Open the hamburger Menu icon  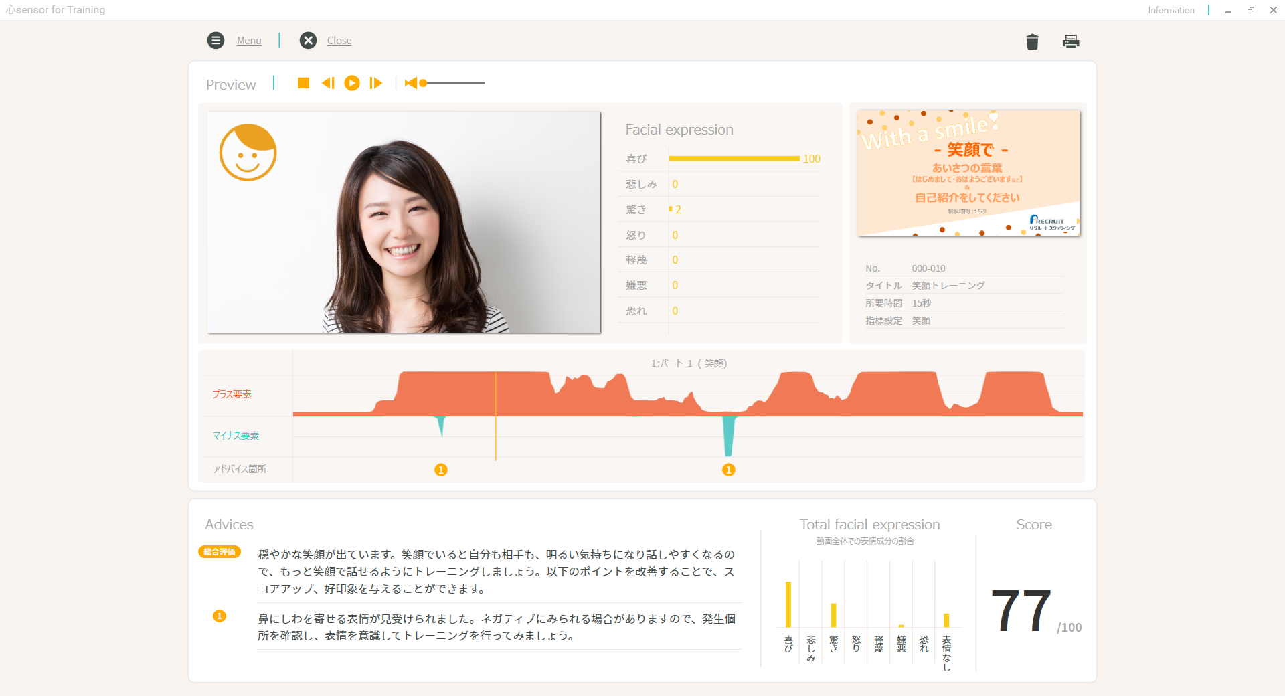216,41
